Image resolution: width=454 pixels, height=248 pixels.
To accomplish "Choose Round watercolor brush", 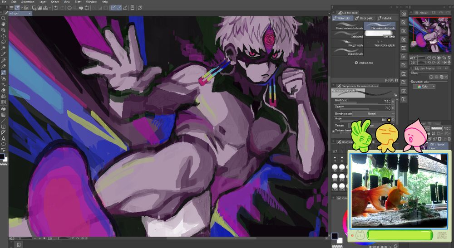I will [x=347, y=25].
